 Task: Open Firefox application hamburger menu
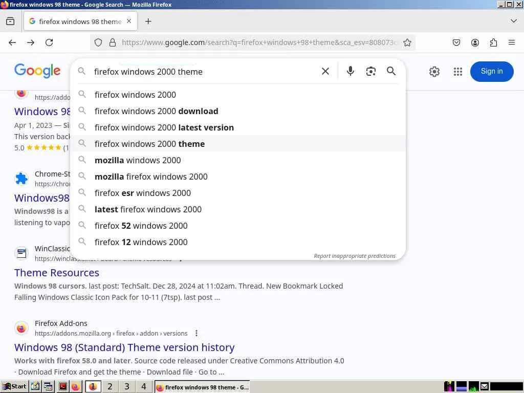tap(512, 42)
